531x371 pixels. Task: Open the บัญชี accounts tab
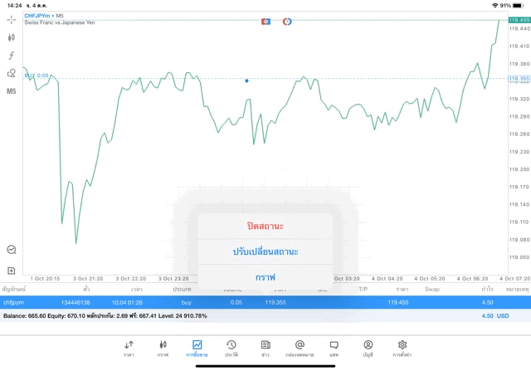[x=368, y=348]
